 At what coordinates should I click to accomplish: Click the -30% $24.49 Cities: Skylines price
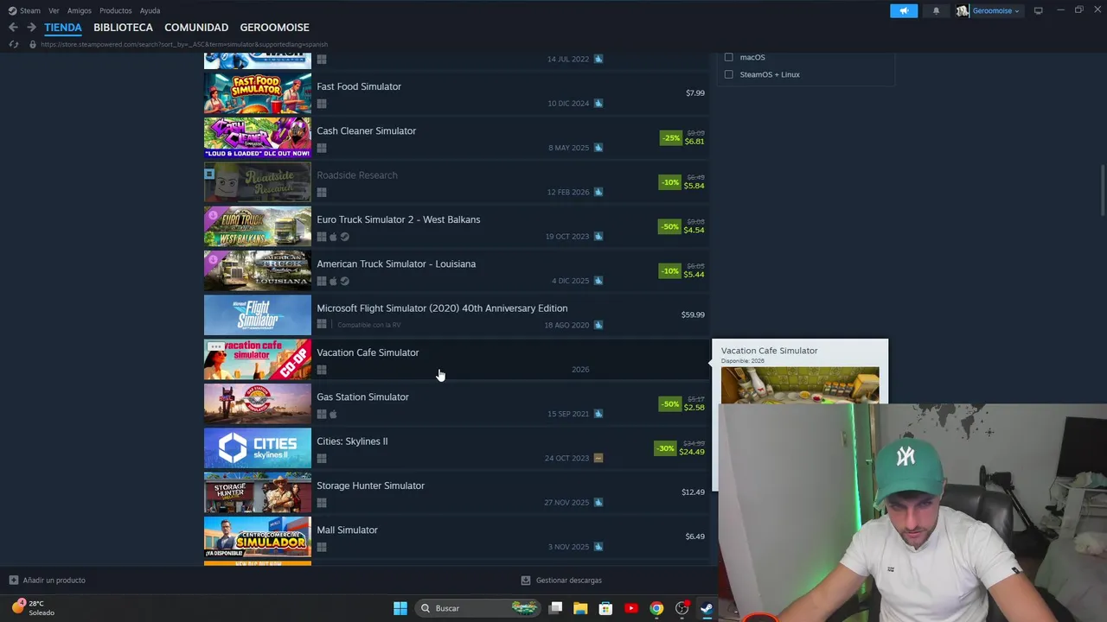(x=680, y=447)
